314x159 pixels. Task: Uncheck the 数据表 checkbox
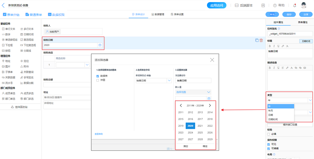(98, 76)
